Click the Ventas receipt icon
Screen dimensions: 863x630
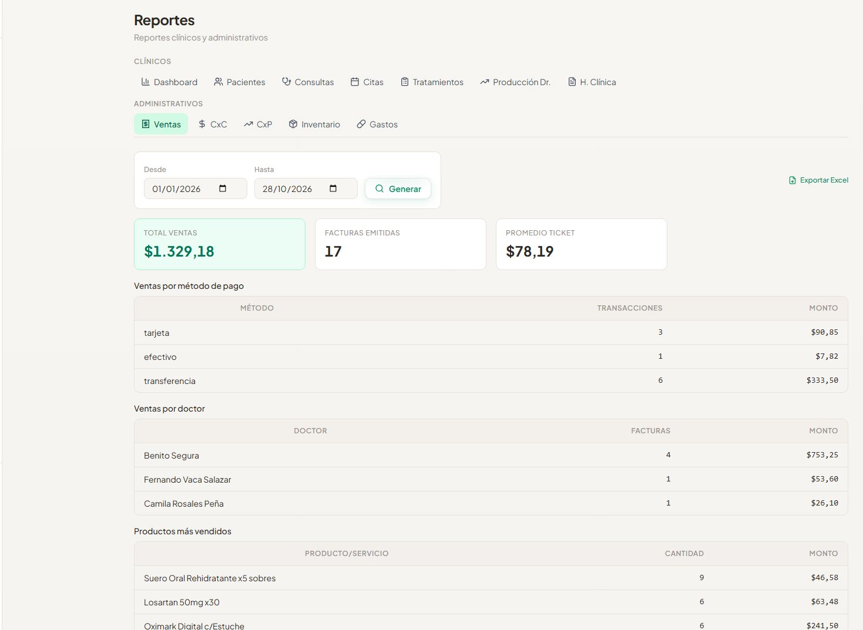pos(146,124)
